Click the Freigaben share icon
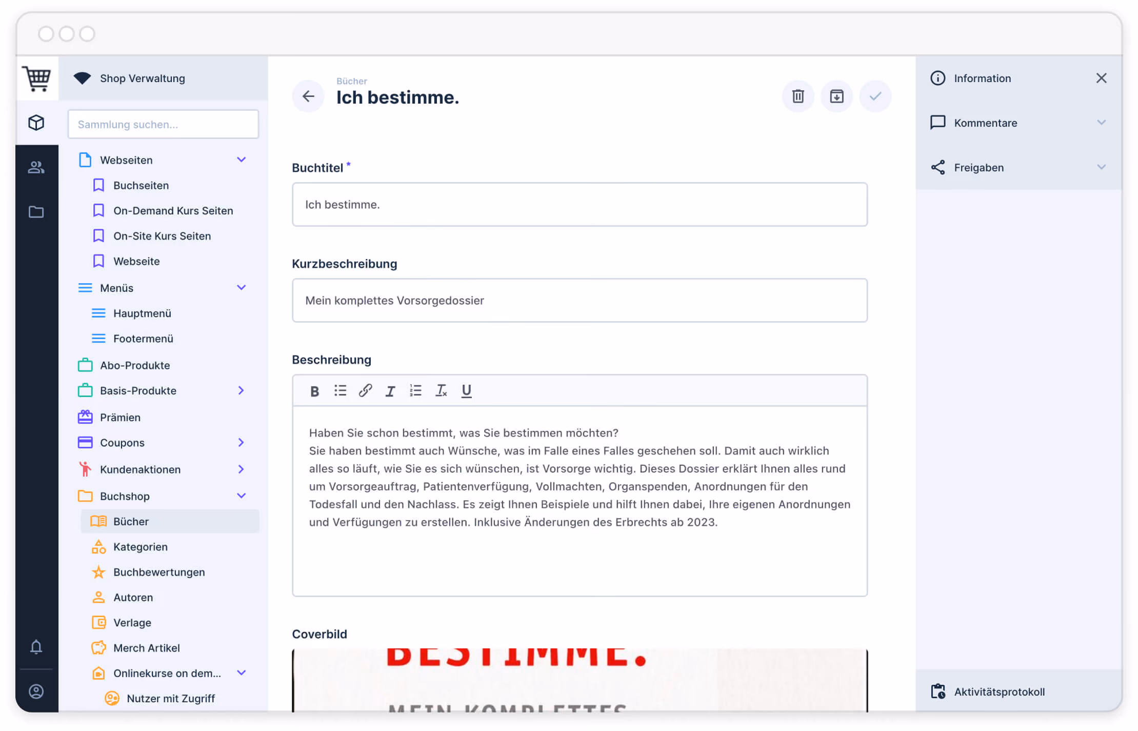The height and width of the screenshot is (731, 1138). [x=938, y=167]
